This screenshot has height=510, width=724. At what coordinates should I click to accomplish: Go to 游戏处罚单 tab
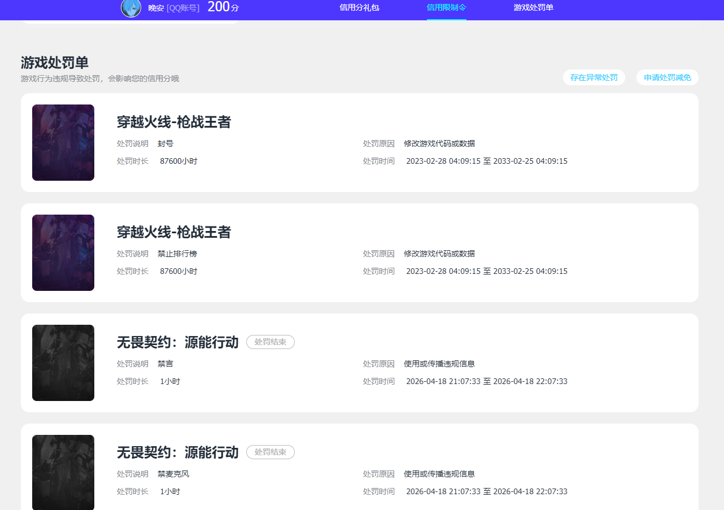[534, 8]
